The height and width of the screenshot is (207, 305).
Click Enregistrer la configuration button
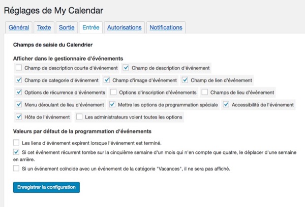(x=46, y=187)
